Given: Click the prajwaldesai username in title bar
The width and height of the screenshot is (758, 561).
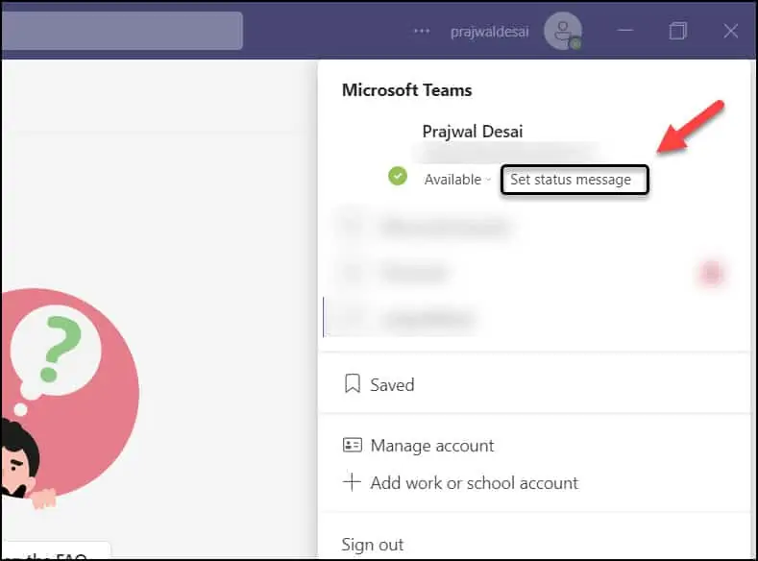Looking at the screenshot, I should click(490, 31).
